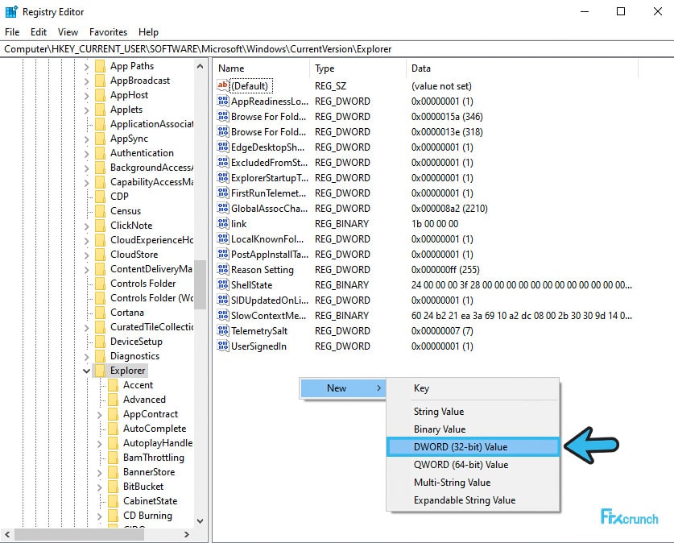
Task: Click the tree horizontal scroll right arrow
Action: (187, 534)
